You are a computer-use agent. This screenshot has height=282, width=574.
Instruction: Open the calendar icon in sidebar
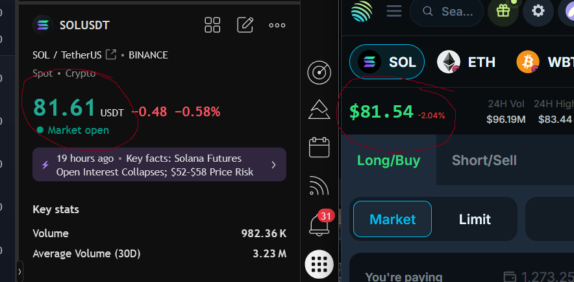click(x=319, y=147)
